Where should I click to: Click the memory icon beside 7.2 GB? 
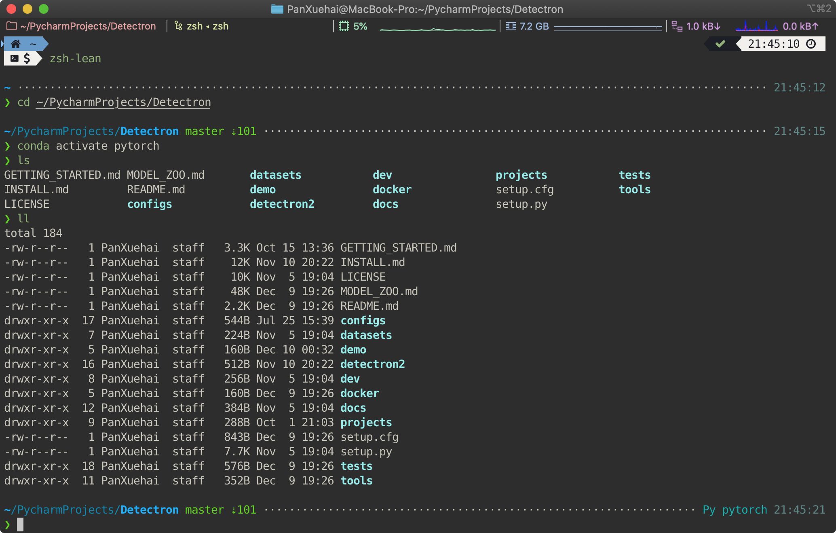coord(511,26)
